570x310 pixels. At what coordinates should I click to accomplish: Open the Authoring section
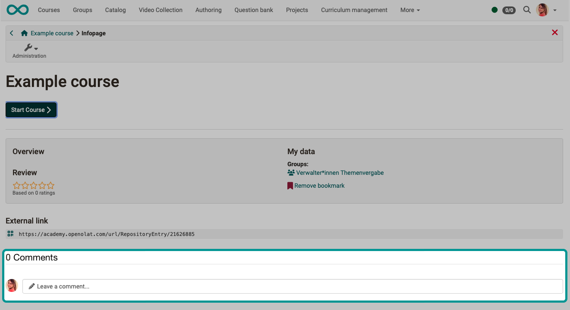tap(208, 9)
